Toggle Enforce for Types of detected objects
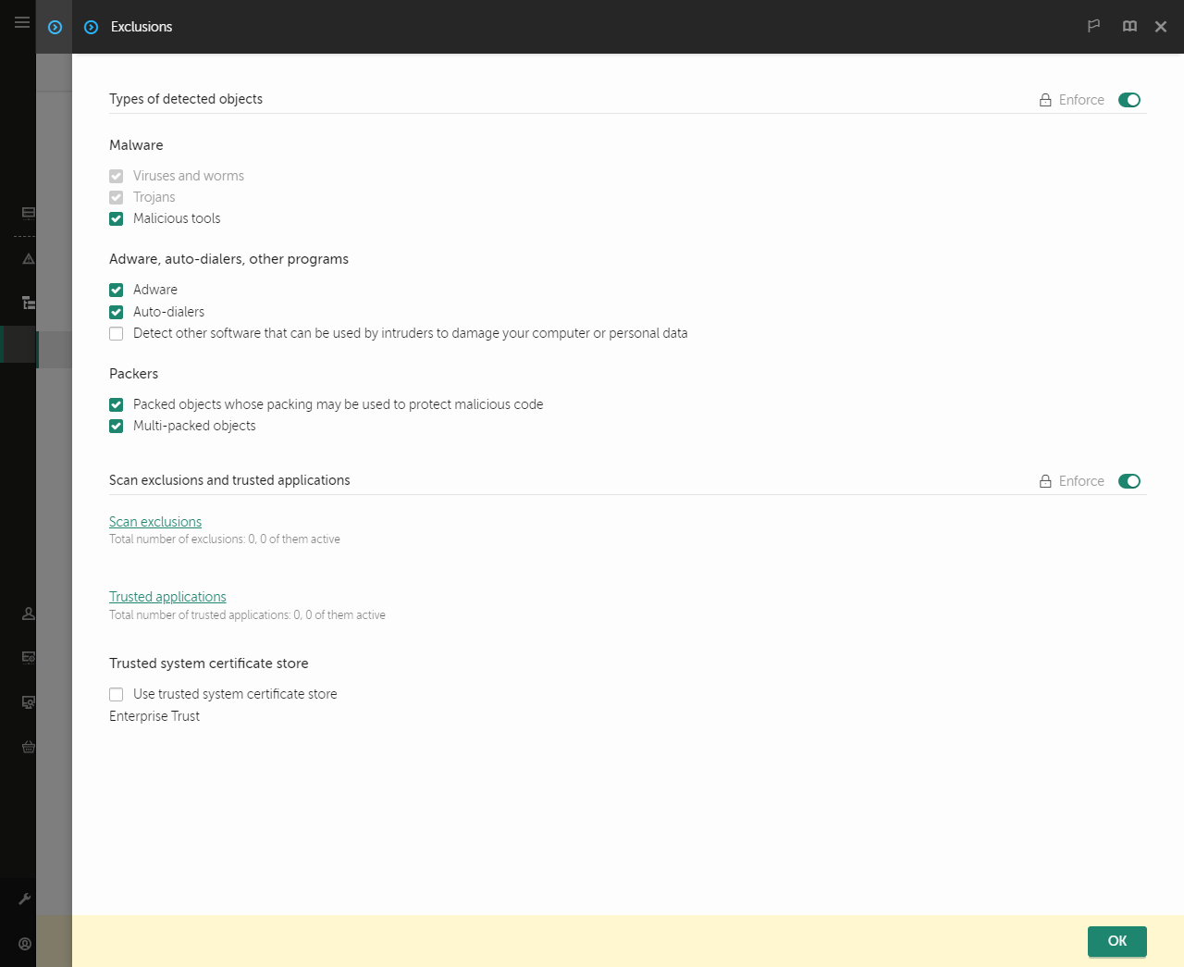Viewport: 1184px width, 967px height. click(x=1129, y=100)
